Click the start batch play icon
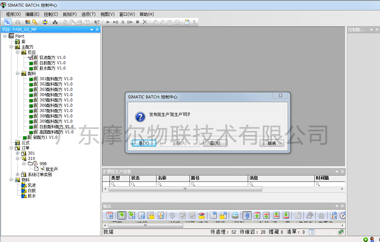This screenshot has height=242, width=380. click(x=108, y=22)
